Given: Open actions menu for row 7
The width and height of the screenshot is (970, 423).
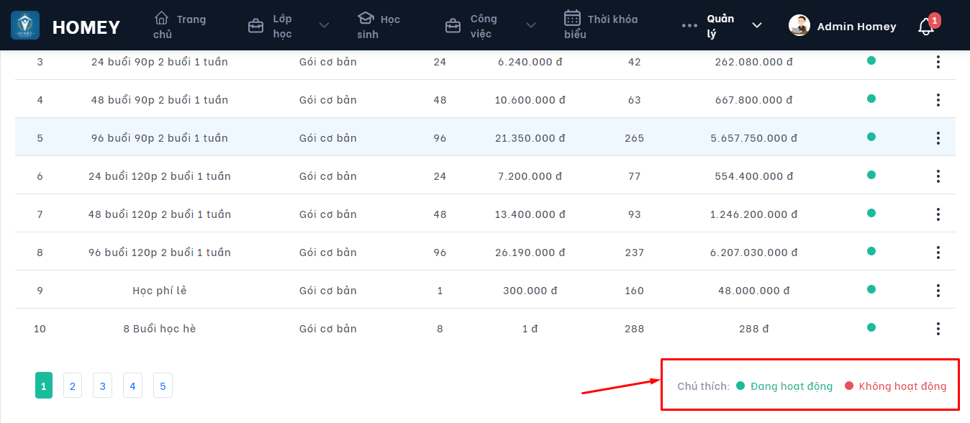Looking at the screenshot, I should pos(938,214).
